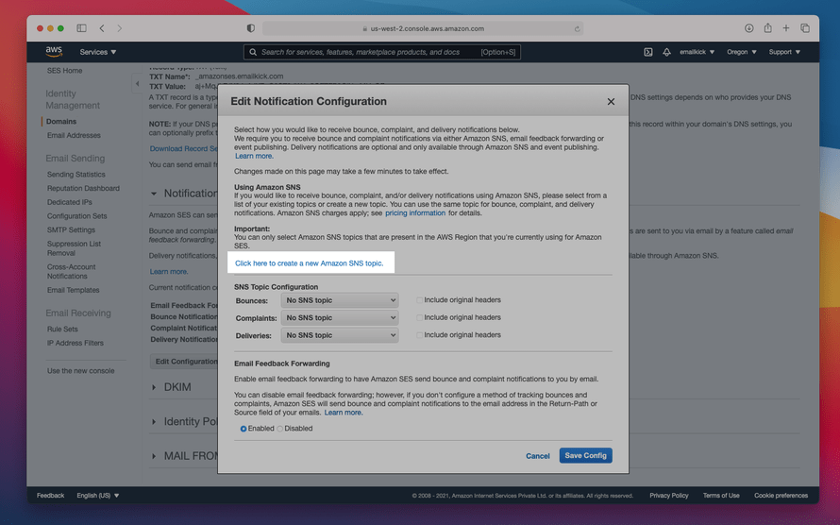Collapse the Notifications section
The width and height of the screenshot is (840, 525).
[x=154, y=194]
